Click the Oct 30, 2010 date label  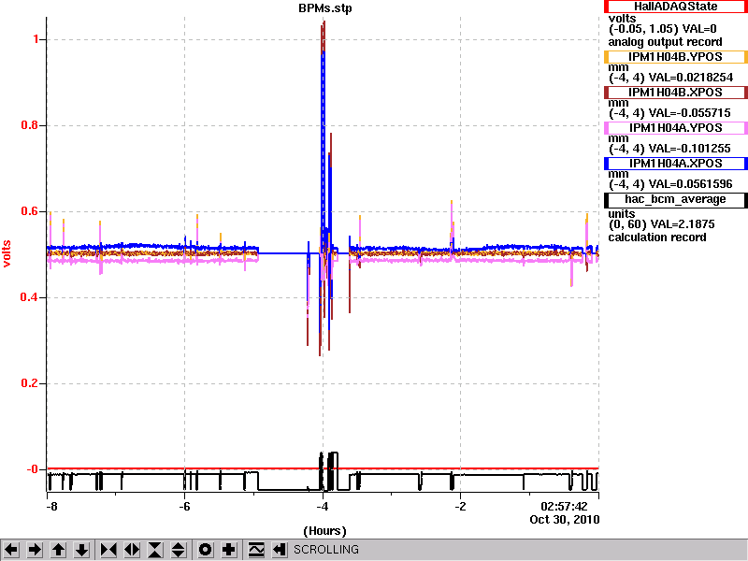[565, 520]
